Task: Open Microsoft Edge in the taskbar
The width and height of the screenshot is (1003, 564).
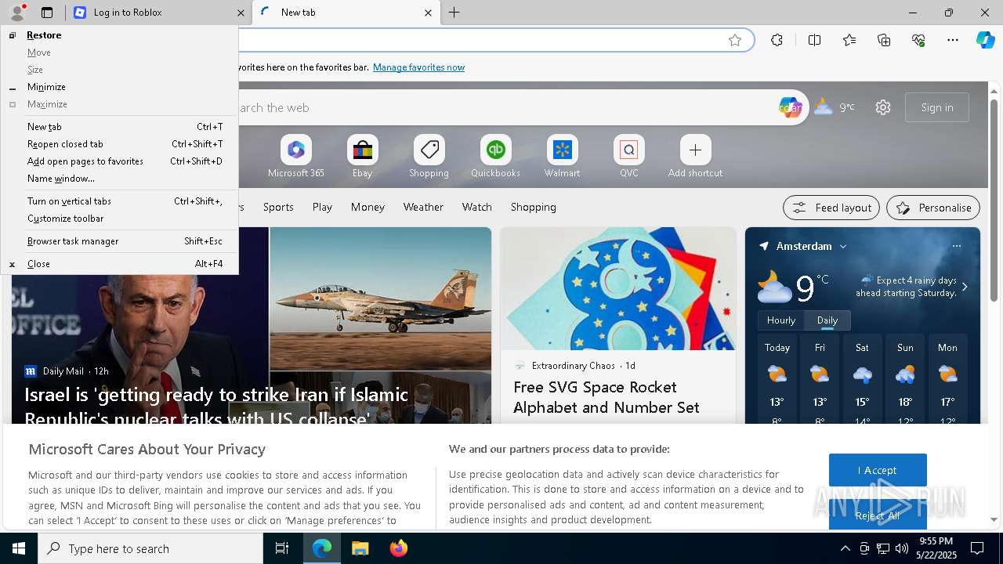Action: coord(322,548)
